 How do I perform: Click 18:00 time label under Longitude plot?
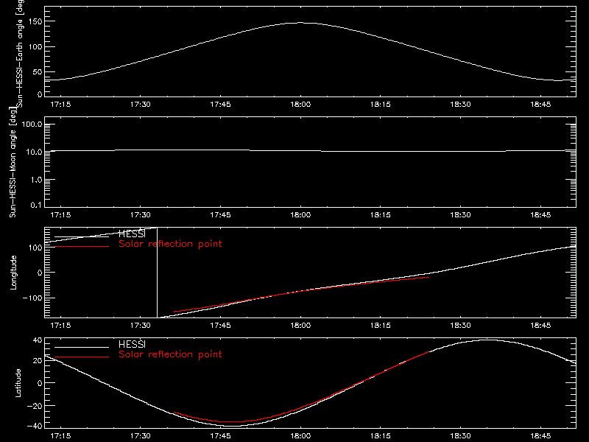click(x=300, y=326)
